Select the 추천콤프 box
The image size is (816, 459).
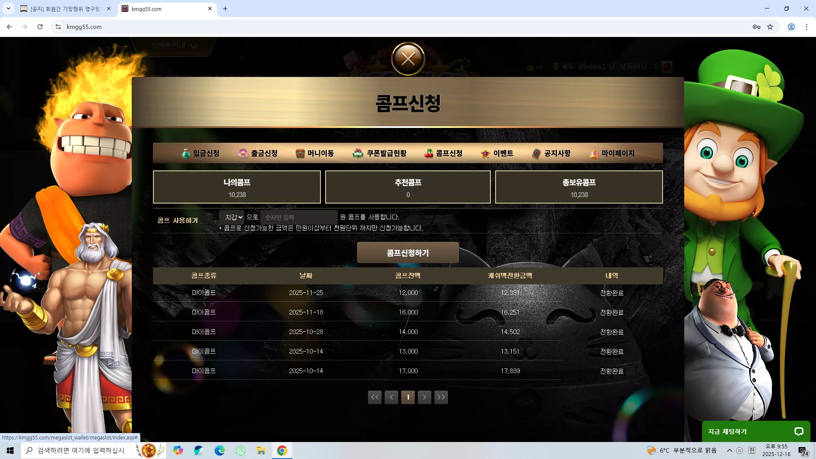408,187
